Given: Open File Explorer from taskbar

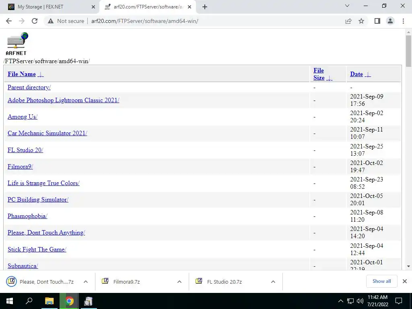Looking at the screenshot, I should [x=49, y=301].
